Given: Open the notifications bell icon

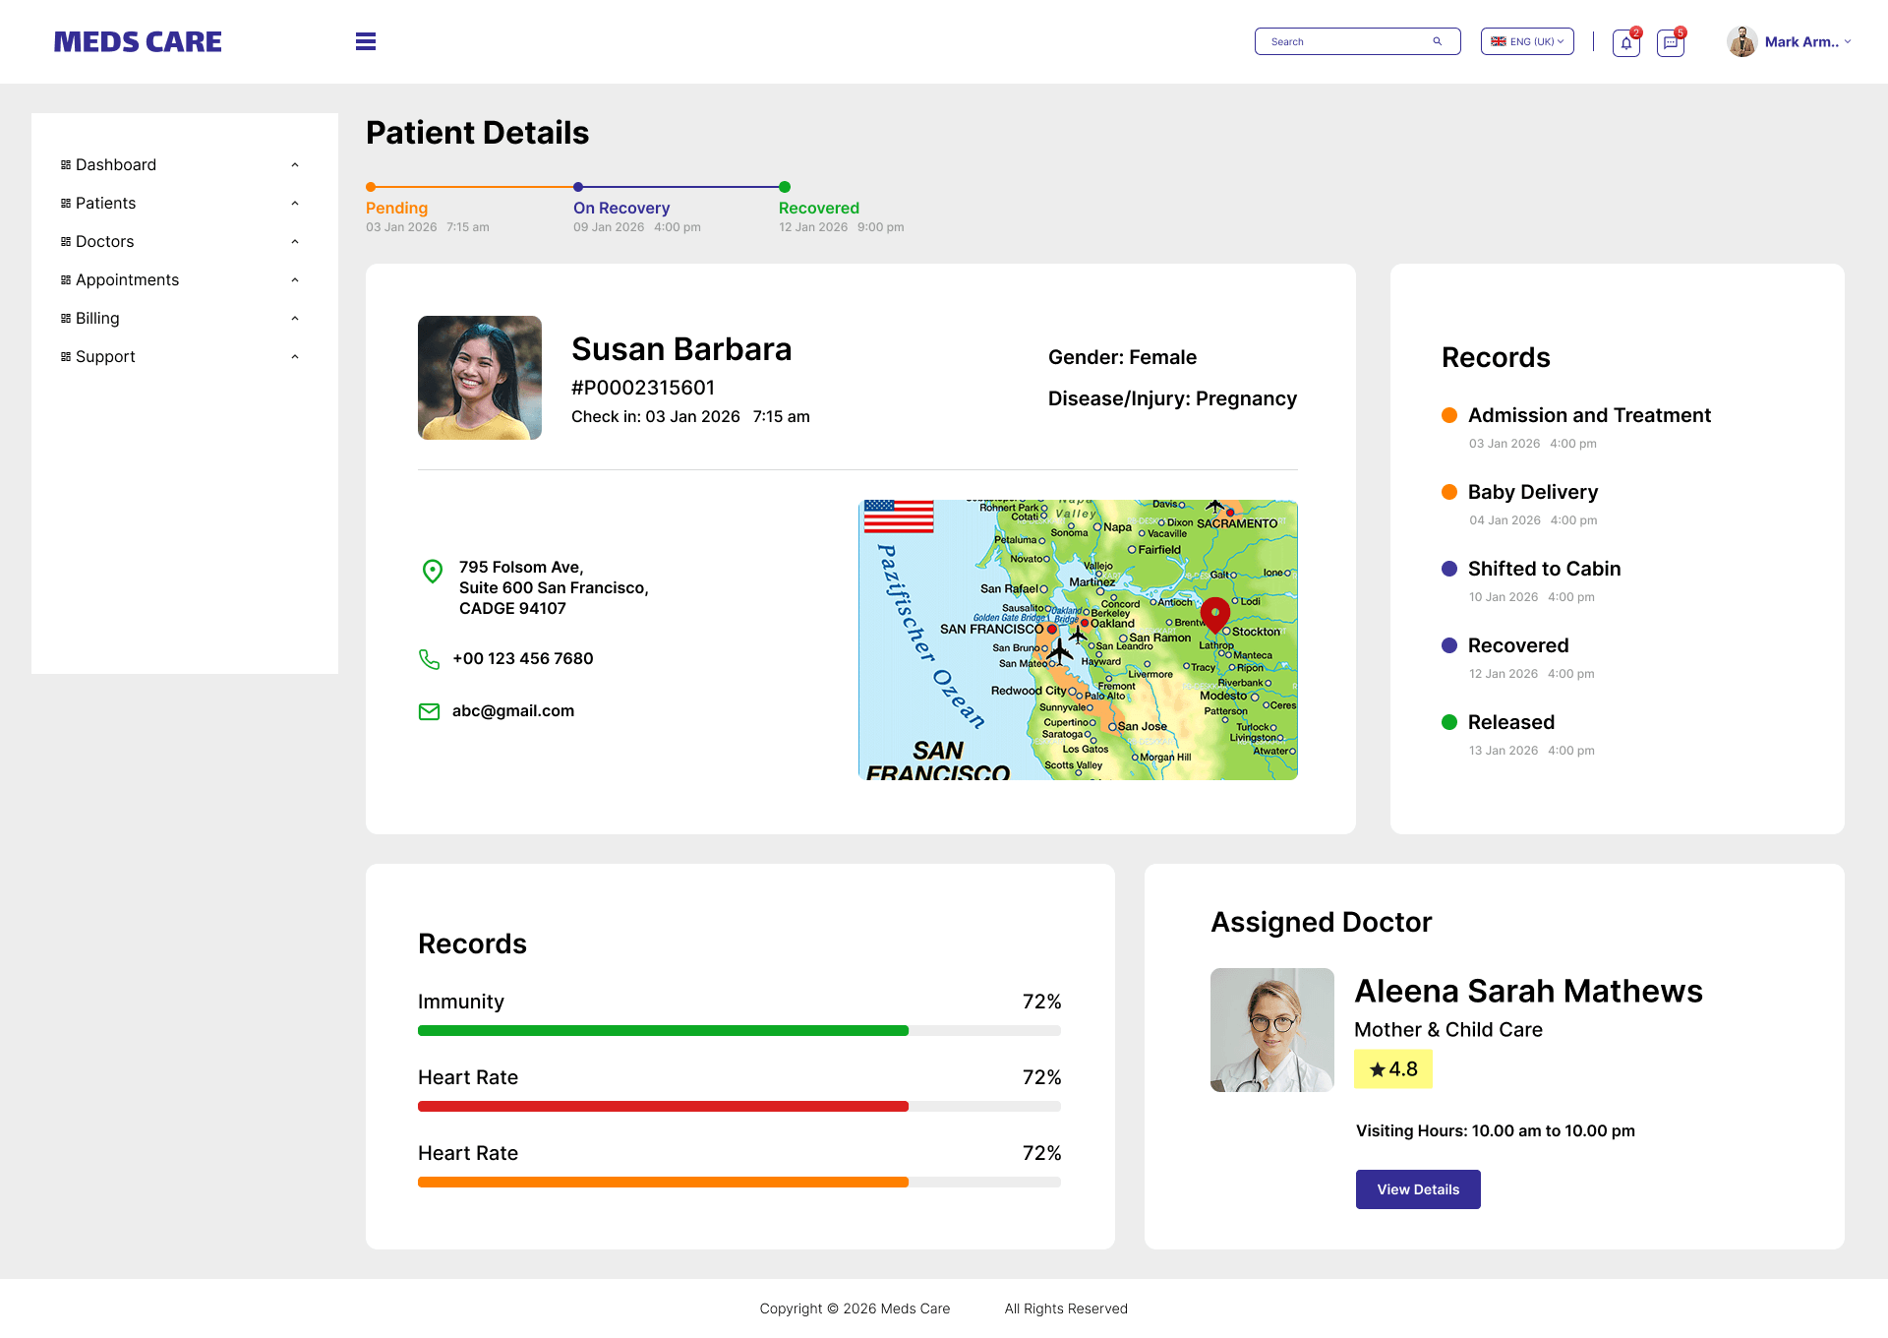Looking at the screenshot, I should click(x=1624, y=42).
